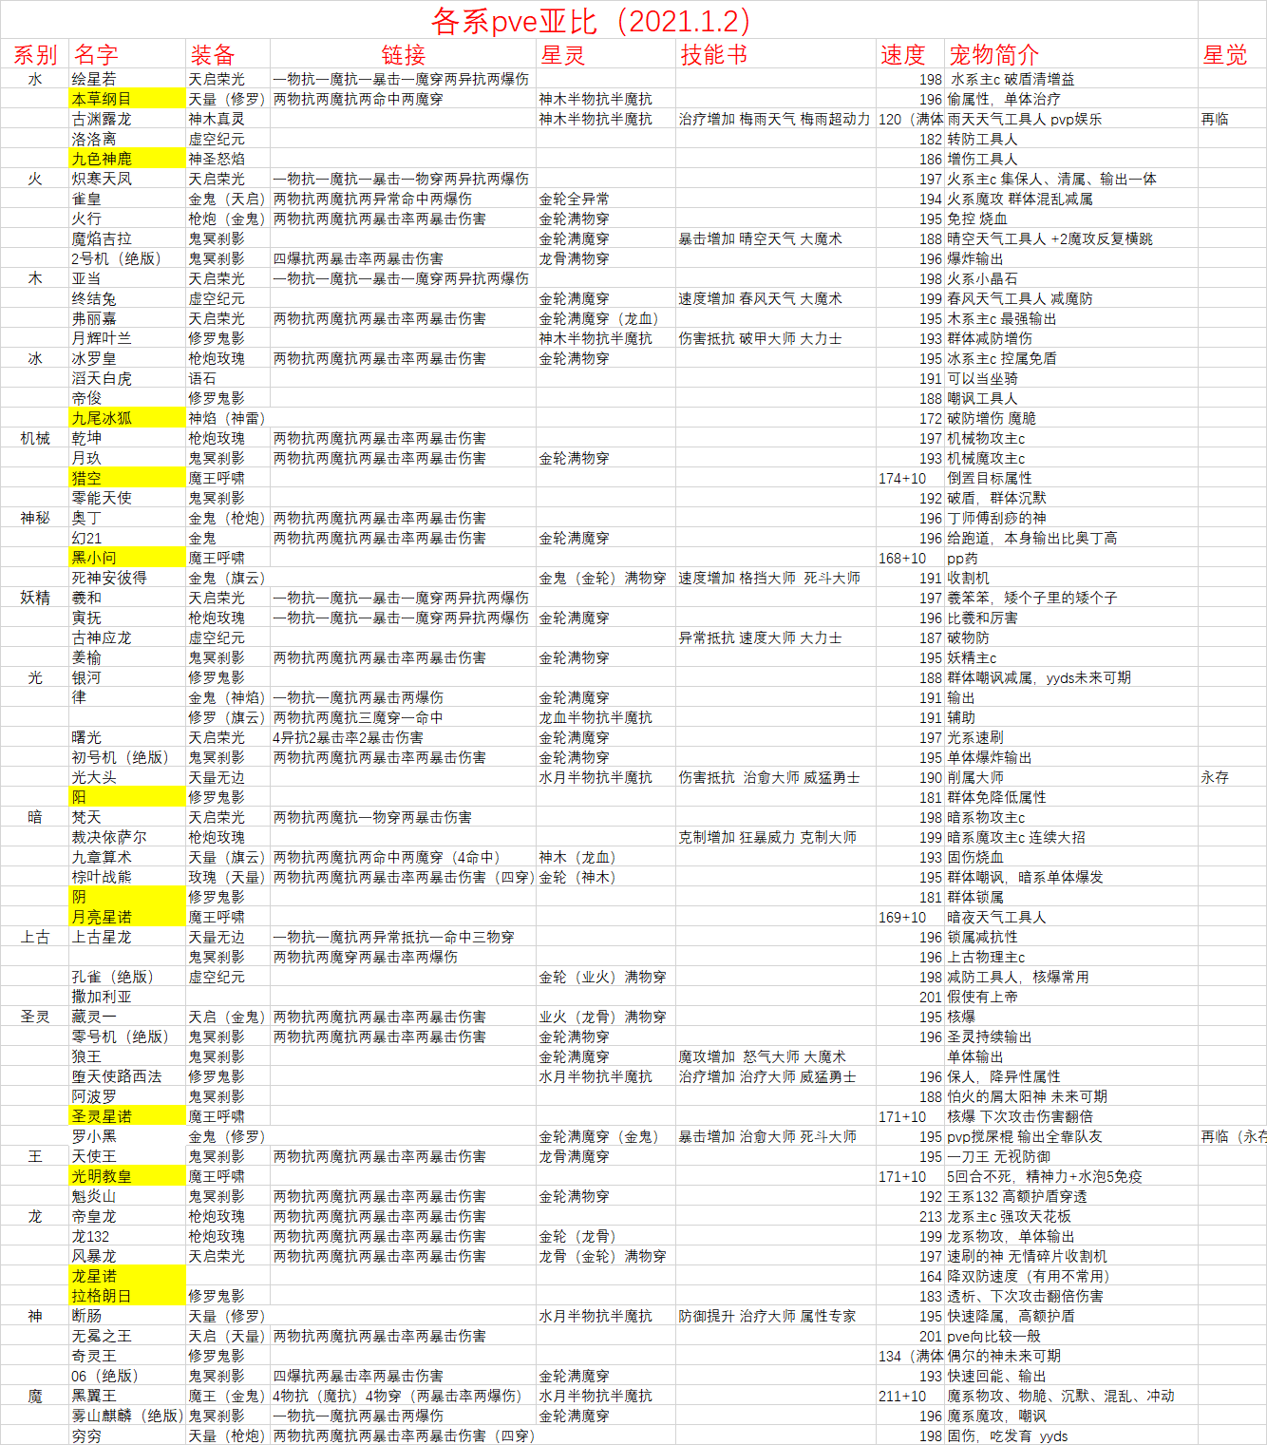Select the yellow cell 黑小问
1267x1445 pixels.
click(127, 558)
